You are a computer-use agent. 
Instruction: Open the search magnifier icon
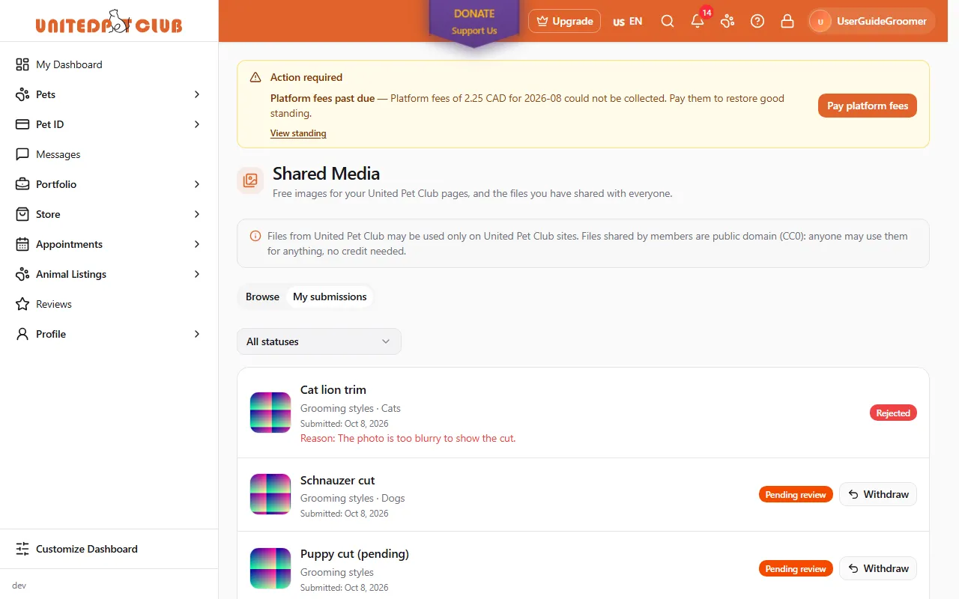click(668, 21)
